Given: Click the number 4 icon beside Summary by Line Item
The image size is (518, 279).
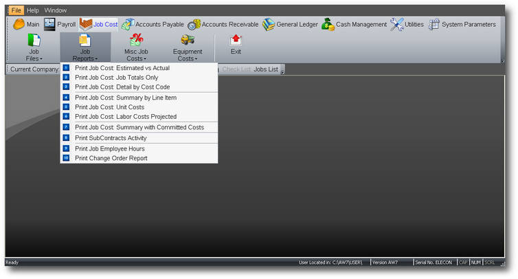Looking at the screenshot, I should click(x=66, y=98).
